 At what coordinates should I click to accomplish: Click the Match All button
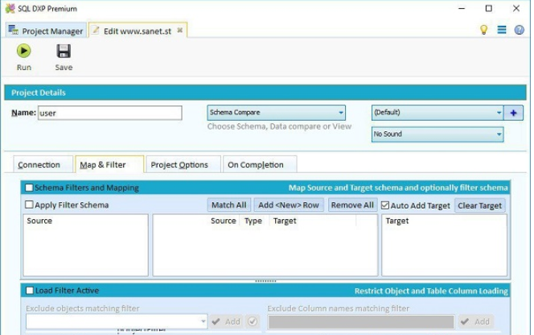pyautogui.click(x=229, y=205)
